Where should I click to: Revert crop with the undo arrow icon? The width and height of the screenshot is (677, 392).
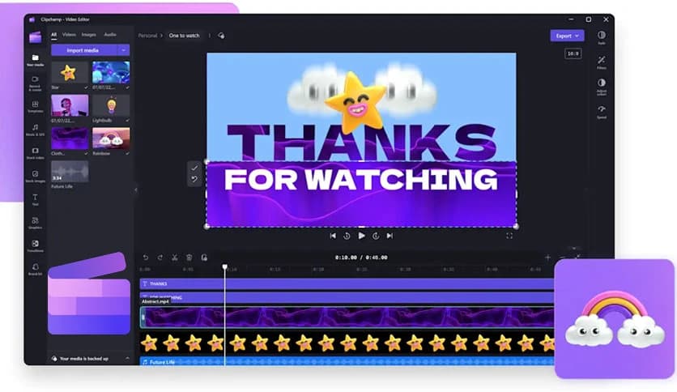tap(194, 179)
